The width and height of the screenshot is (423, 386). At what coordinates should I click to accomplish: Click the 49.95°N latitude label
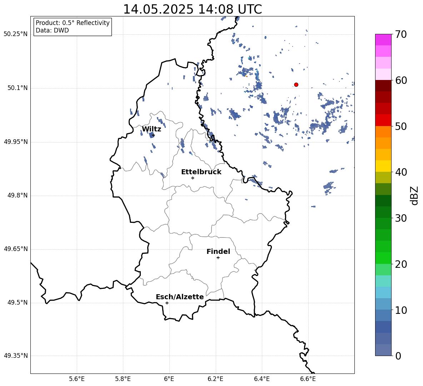click(16, 142)
